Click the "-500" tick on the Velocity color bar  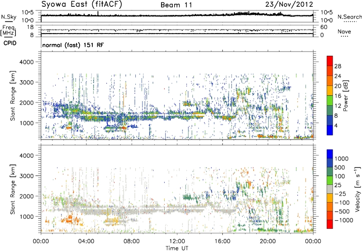tap(342, 212)
